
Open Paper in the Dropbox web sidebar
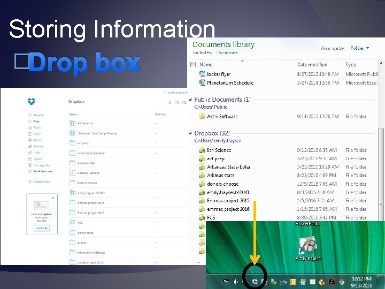(37, 134)
